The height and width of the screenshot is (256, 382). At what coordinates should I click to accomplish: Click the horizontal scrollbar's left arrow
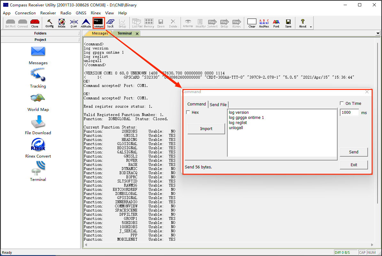point(86,245)
